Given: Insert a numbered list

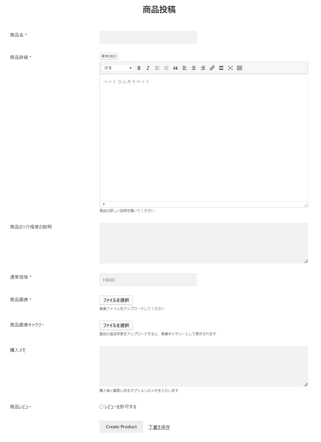Looking at the screenshot, I should [x=166, y=68].
